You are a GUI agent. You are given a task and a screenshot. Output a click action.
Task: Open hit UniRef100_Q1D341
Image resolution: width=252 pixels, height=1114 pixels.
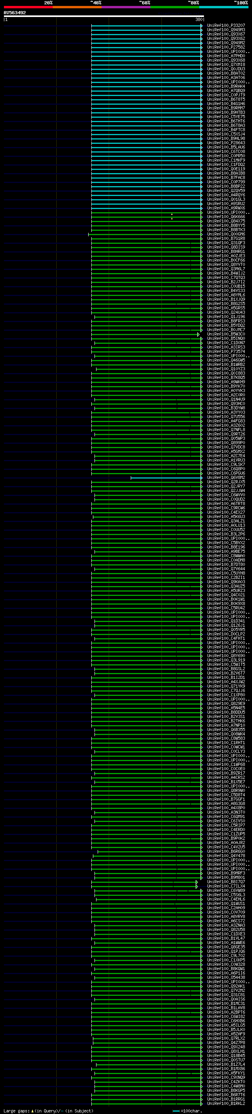[x=226, y=621]
